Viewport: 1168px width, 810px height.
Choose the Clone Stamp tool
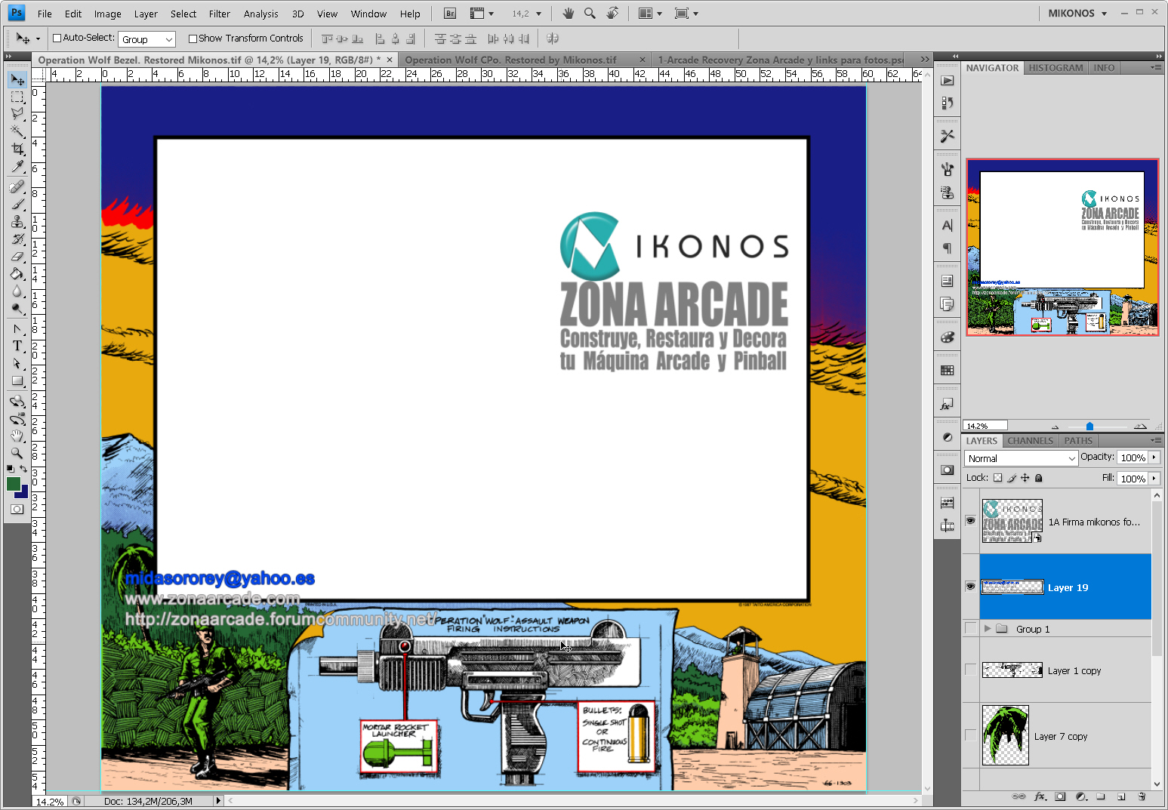(x=17, y=221)
